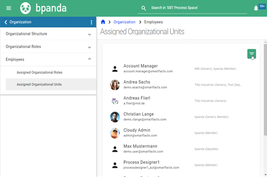This screenshot has height=177, width=267.
Task: Open the Process Designer1 entry
Action: tap(181, 165)
